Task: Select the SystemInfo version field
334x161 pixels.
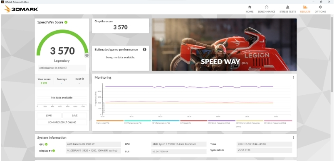Action: 265,150
